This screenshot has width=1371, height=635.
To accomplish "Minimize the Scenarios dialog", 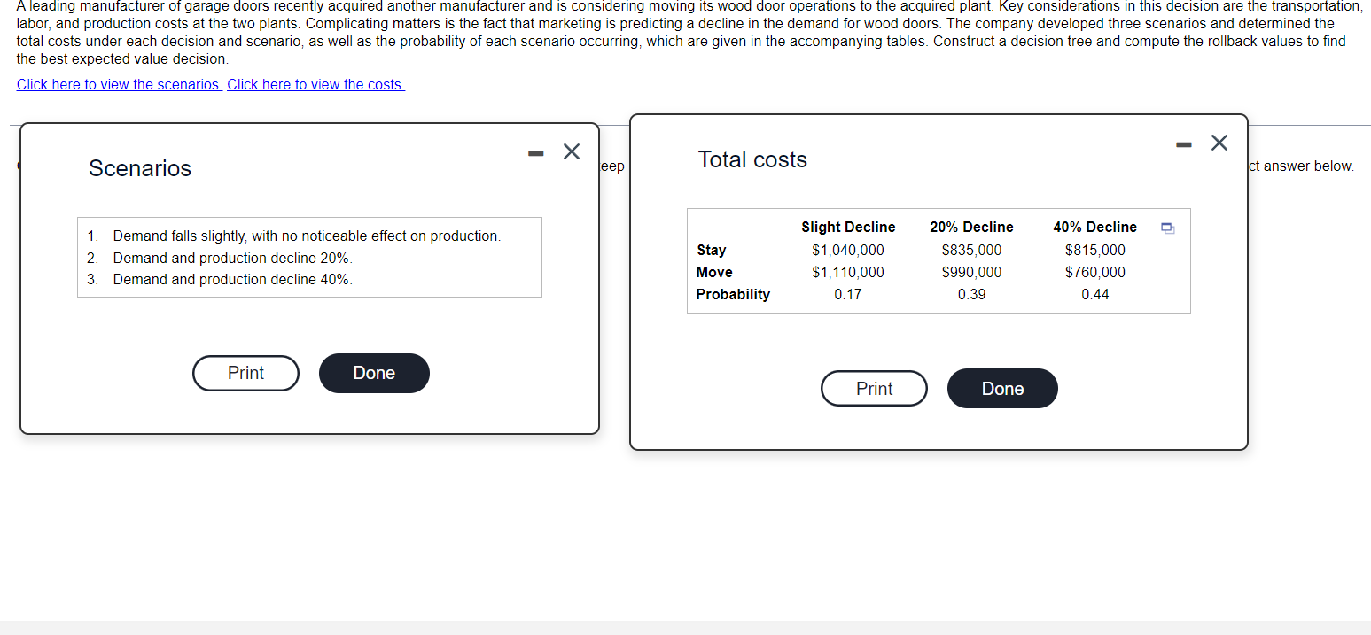I will (x=535, y=152).
